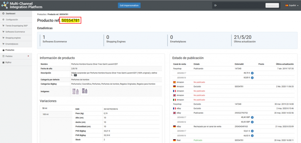Click the blue price icon beside 66,92 €

click(x=252, y=136)
